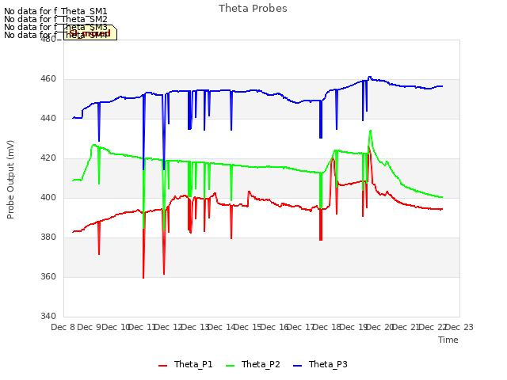Image resolution: width=507 pixels, height=380 pixels.
Task: Click the Dec 8 x-axis label
Action: click(x=63, y=327)
